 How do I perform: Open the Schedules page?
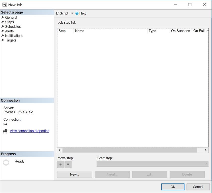[x=13, y=27]
